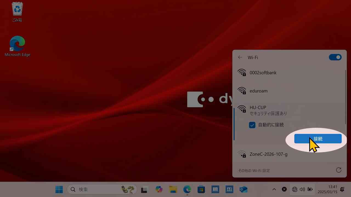Refresh the Wi-Fi network list

[339, 170]
